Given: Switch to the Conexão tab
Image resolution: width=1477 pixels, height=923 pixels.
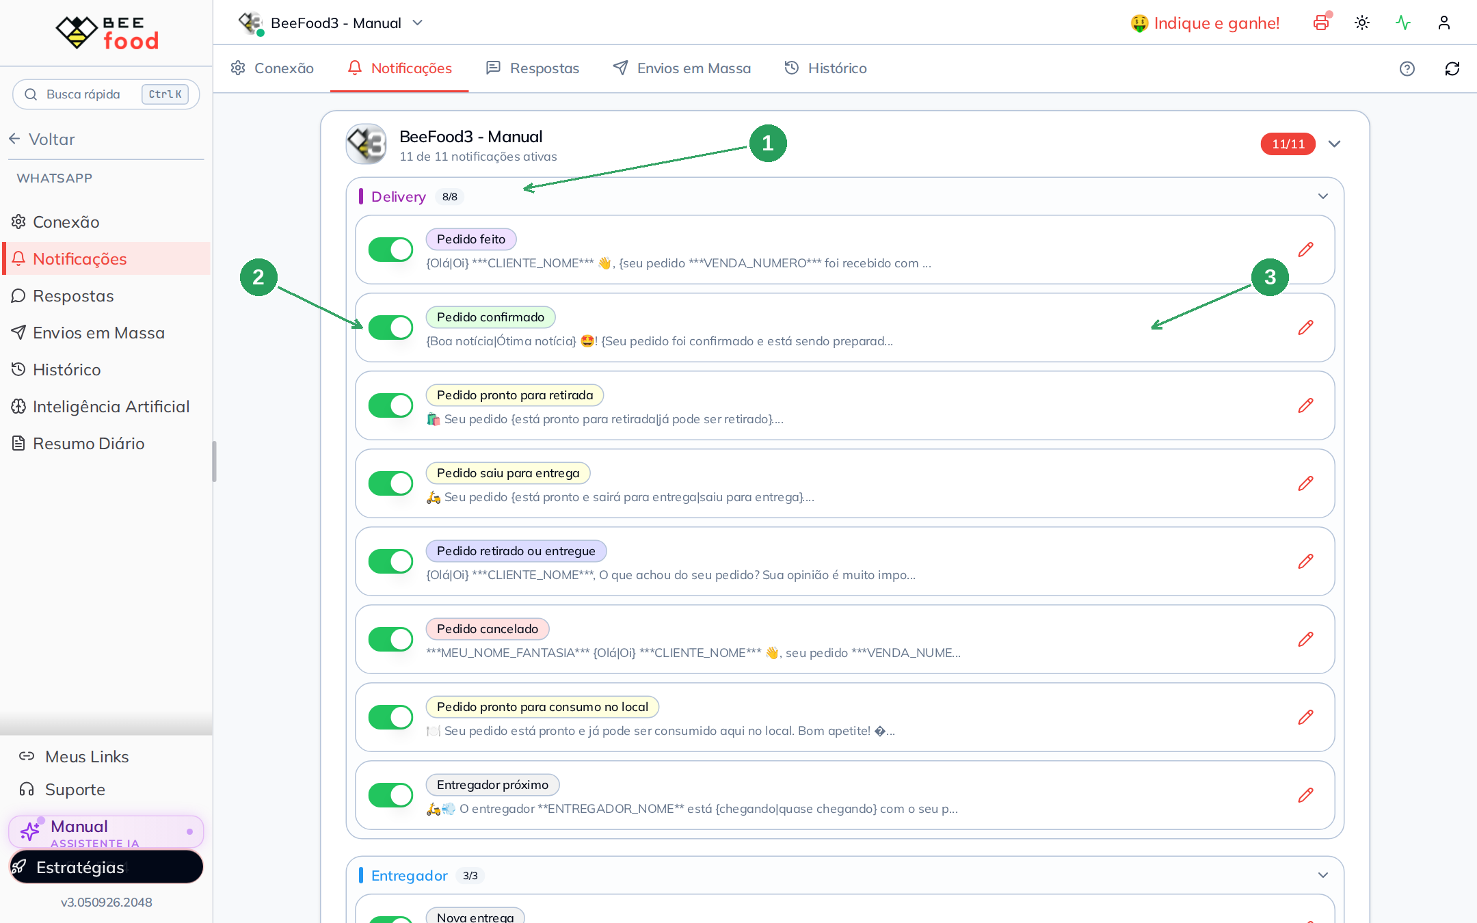Looking at the screenshot, I should pos(272,68).
